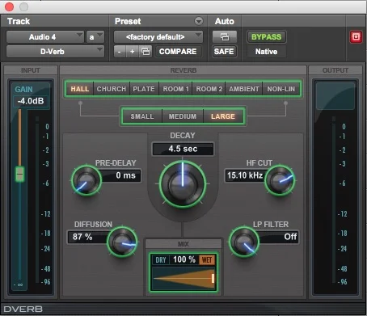Click the HF CUT knob
367x316 pixels.
280,180
